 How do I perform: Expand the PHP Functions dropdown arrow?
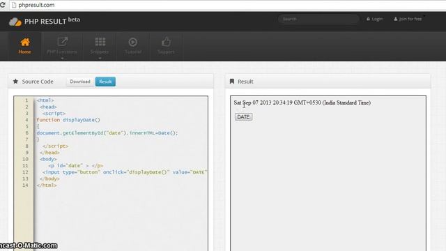tap(62, 58)
